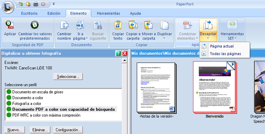Select the Elemento ribbon tab
Screen dimensions: 265x134
[x=78, y=13]
